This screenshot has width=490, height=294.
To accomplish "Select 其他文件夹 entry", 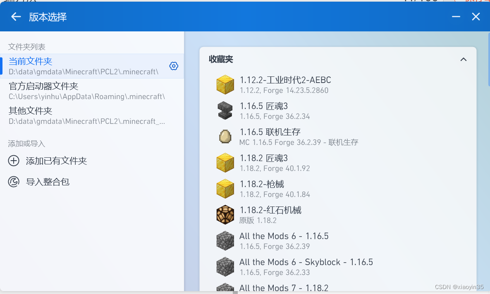I will [92, 116].
